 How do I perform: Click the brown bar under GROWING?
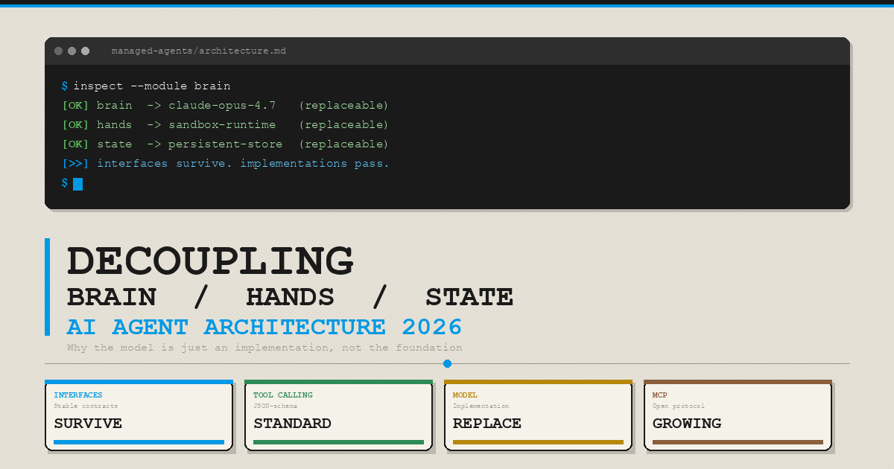738,442
